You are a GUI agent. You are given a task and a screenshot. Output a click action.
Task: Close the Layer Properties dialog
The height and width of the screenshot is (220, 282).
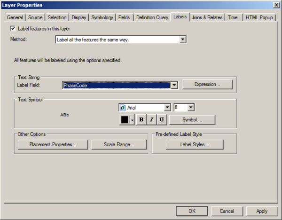(x=275, y=5)
